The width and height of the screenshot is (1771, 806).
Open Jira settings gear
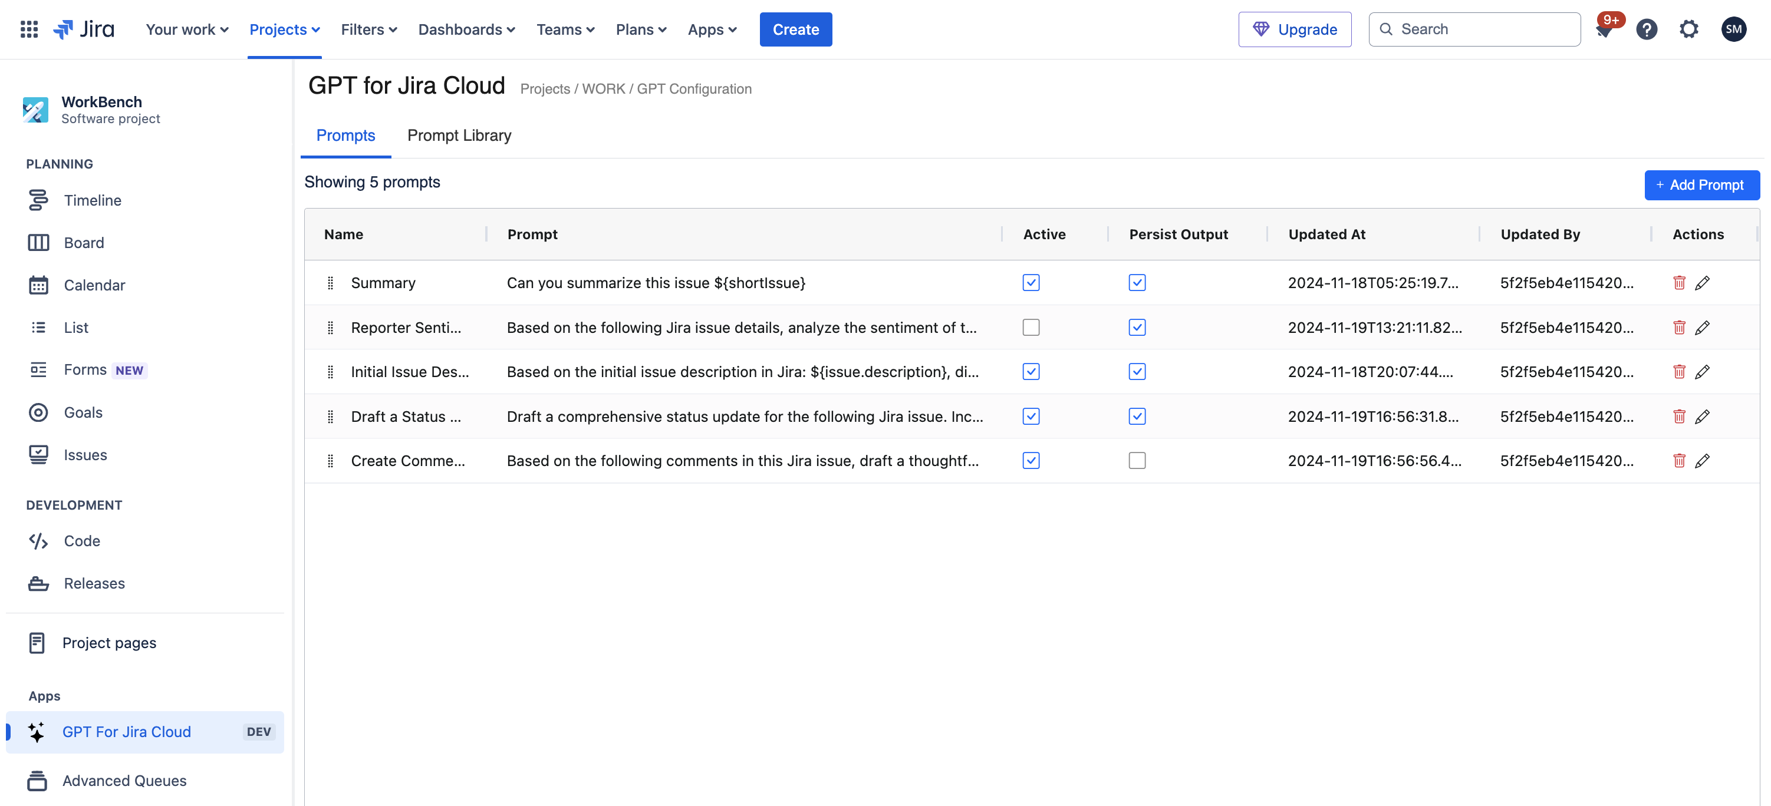click(x=1688, y=29)
